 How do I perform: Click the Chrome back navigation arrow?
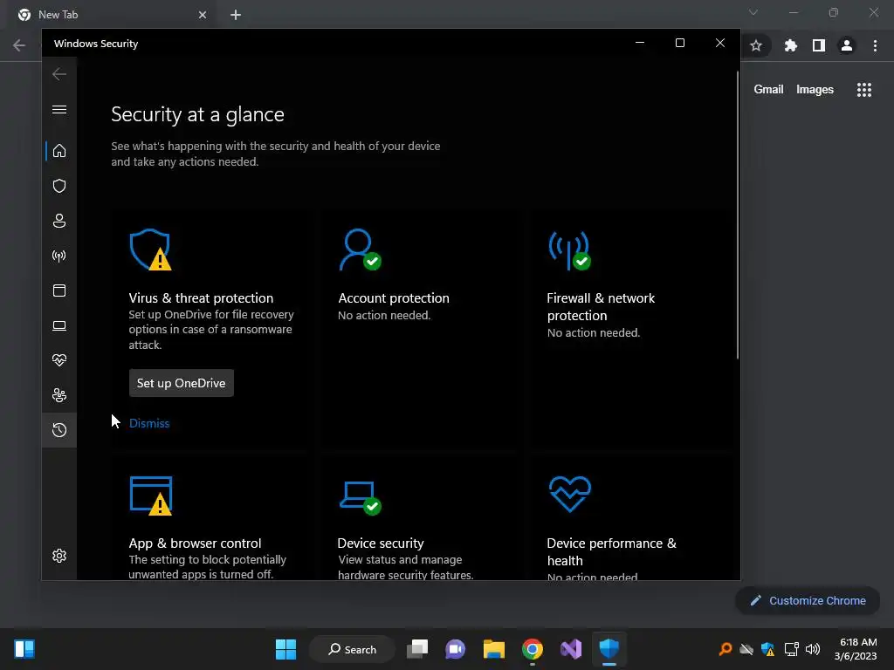19,45
